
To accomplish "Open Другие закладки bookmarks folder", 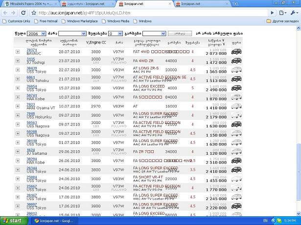I will (x=282, y=21).
